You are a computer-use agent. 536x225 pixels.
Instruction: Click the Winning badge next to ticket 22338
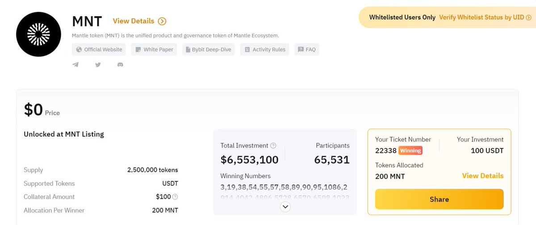tap(410, 151)
